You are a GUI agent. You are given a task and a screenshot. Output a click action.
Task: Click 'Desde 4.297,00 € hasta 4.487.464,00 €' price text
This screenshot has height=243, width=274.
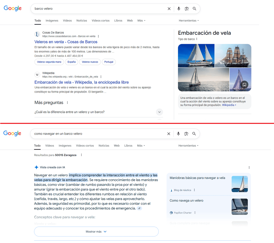click(59, 56)
